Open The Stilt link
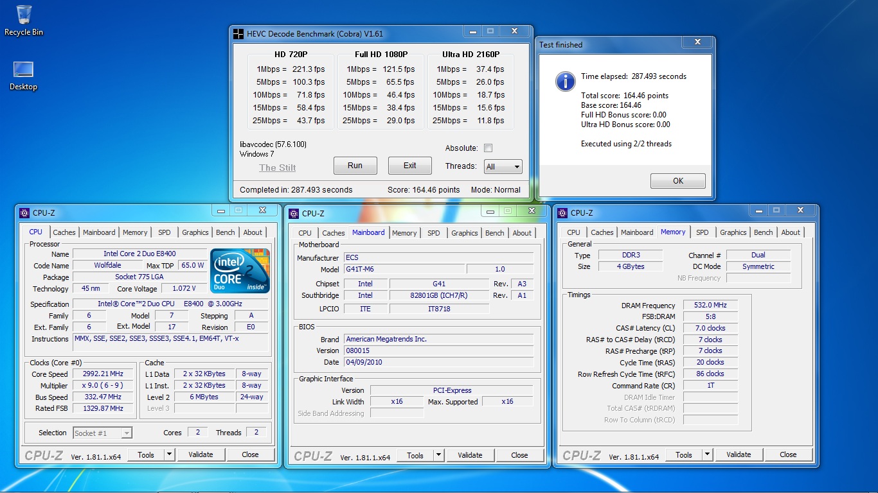 click(278, 168)
